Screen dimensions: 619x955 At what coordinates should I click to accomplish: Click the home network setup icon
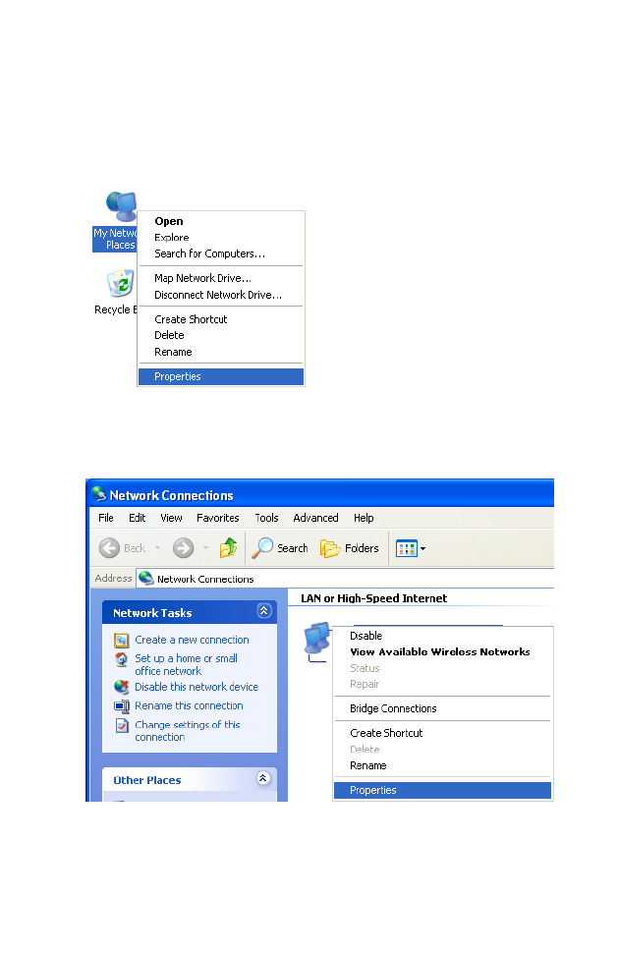[x=121, y=659]
